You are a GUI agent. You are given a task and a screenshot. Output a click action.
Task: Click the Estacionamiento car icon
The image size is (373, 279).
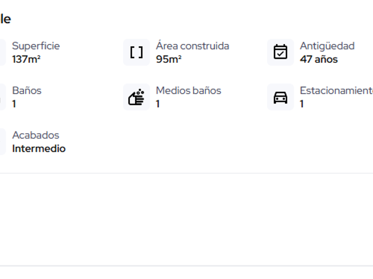280,97
